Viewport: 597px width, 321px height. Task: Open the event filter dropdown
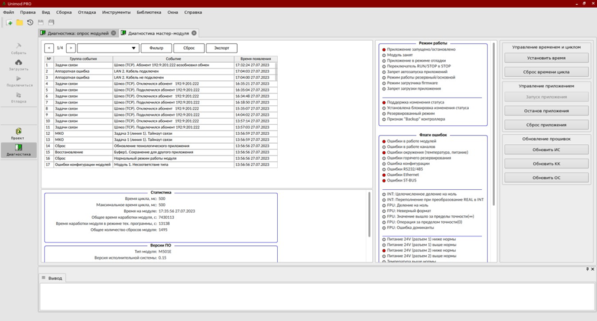(x=108, y=48)
